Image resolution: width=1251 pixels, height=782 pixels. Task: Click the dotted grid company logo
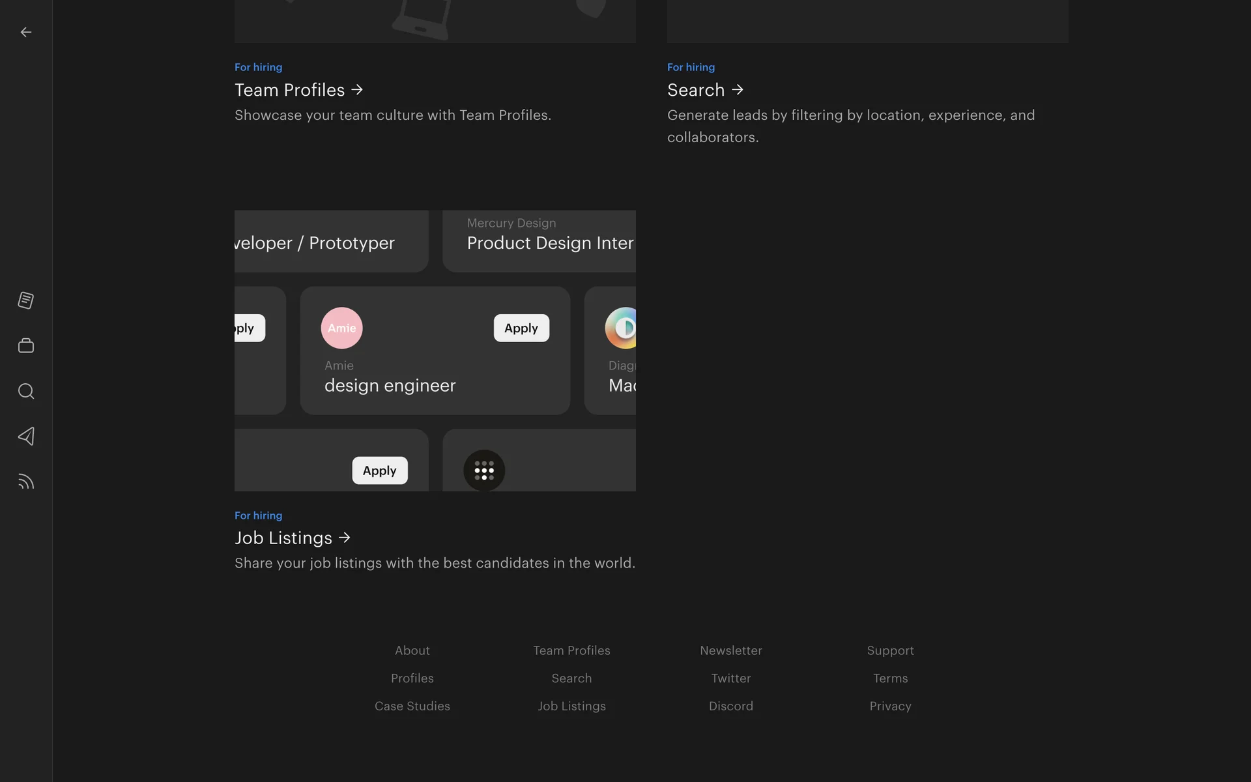[484, 470]
